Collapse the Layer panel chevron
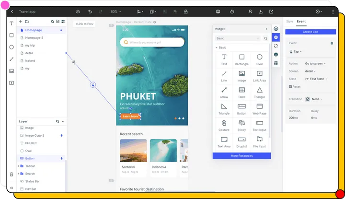 (x=63, y=121)
